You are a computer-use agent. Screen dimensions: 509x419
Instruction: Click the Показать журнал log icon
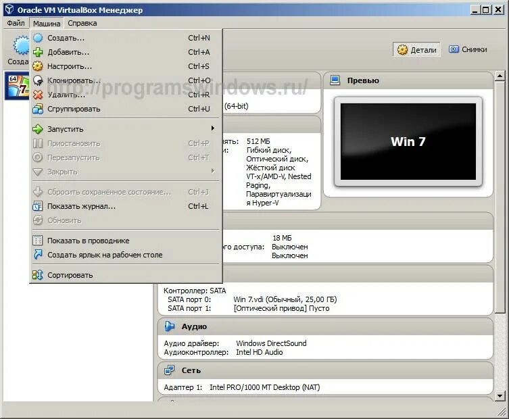(x=38, y=206)
